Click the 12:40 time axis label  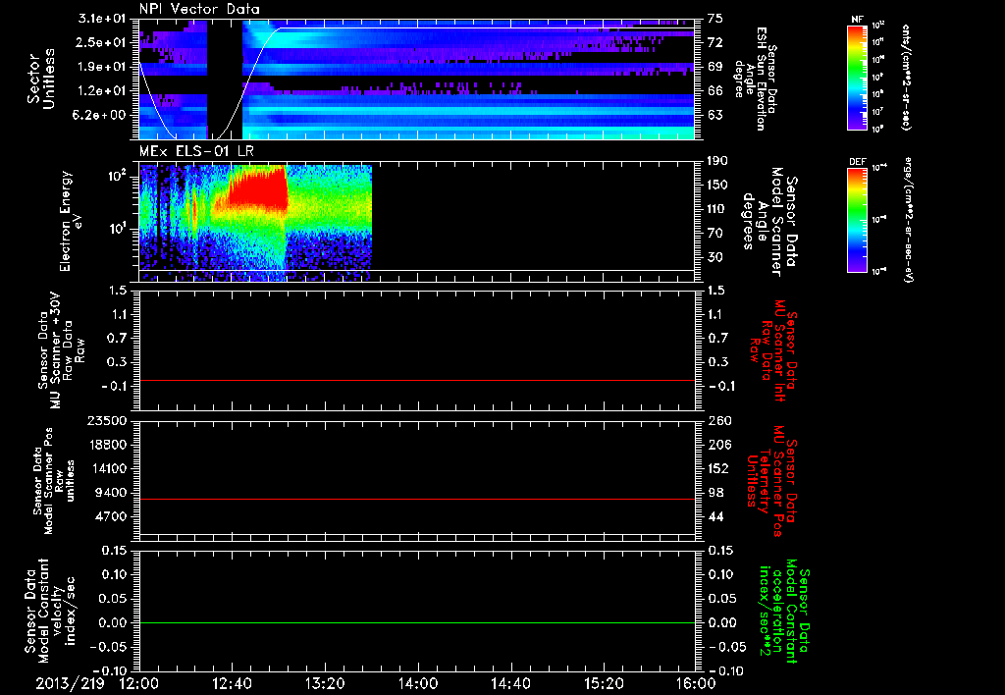tap(232, 683)
